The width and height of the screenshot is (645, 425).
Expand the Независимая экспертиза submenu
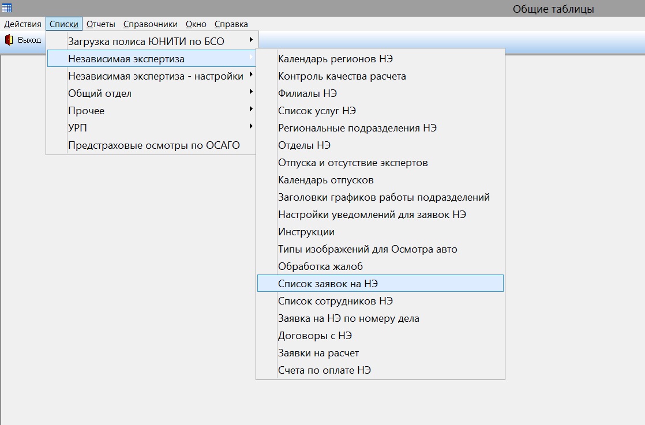(x=152, y=58)
